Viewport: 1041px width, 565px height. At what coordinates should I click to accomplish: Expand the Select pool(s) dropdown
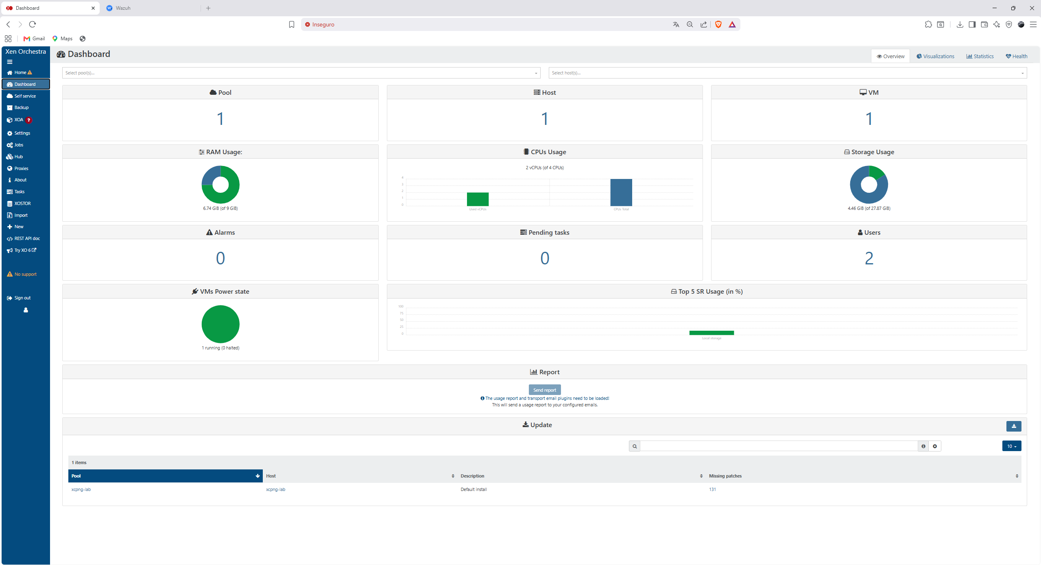click(301, 73)
